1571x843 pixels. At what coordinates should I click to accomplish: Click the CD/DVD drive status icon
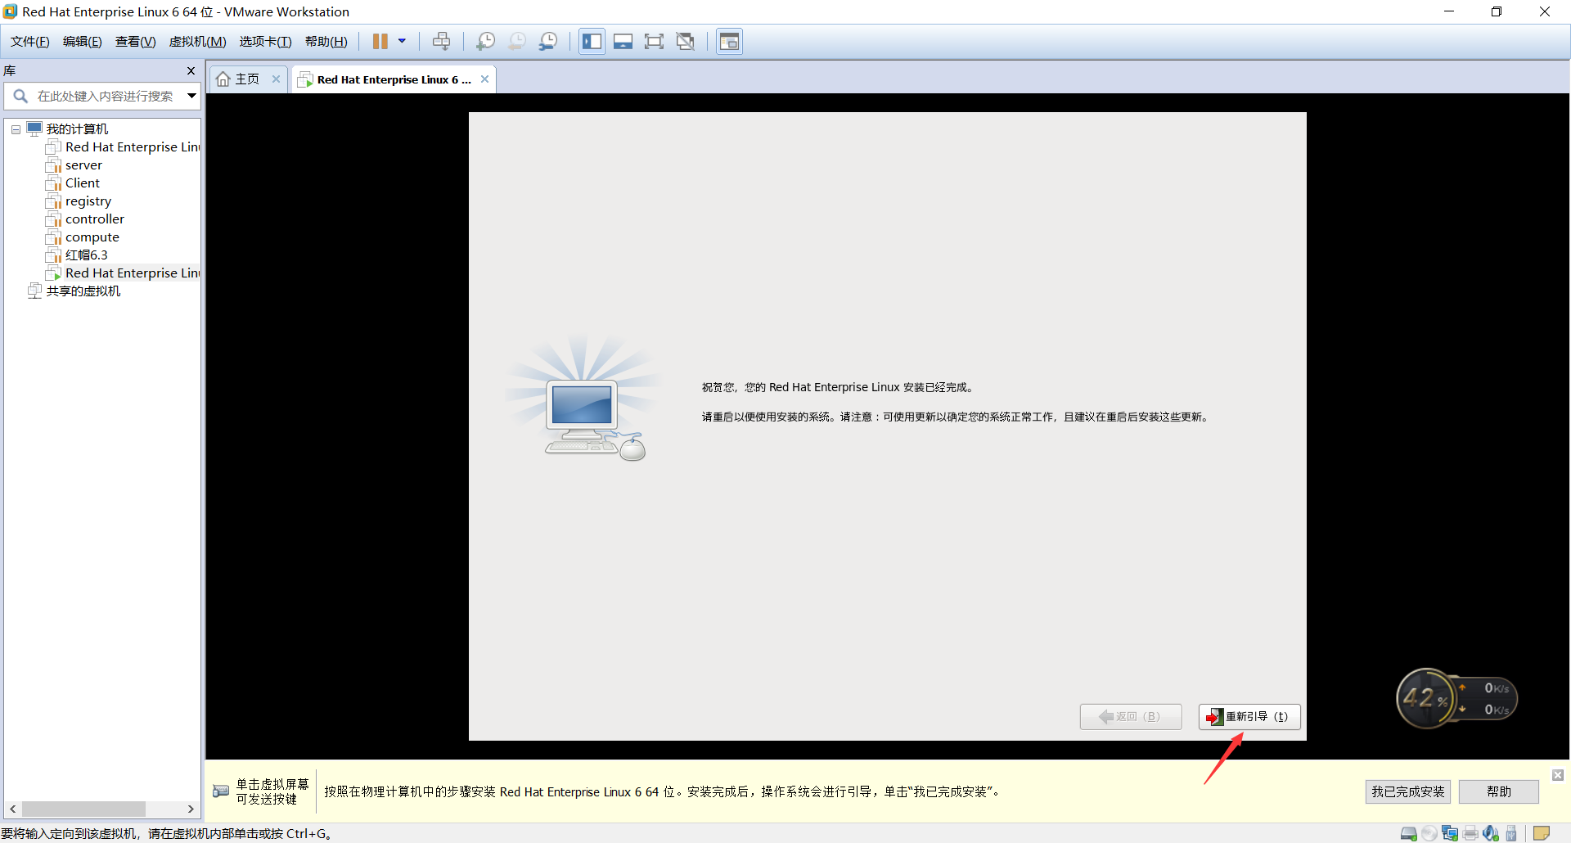[x=1429, y=834]
